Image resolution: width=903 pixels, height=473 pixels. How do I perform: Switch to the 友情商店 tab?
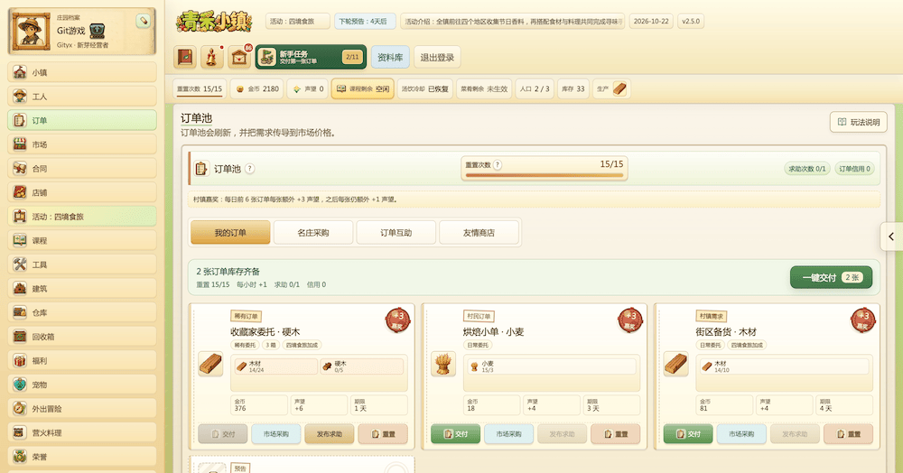tap(479, 233)
